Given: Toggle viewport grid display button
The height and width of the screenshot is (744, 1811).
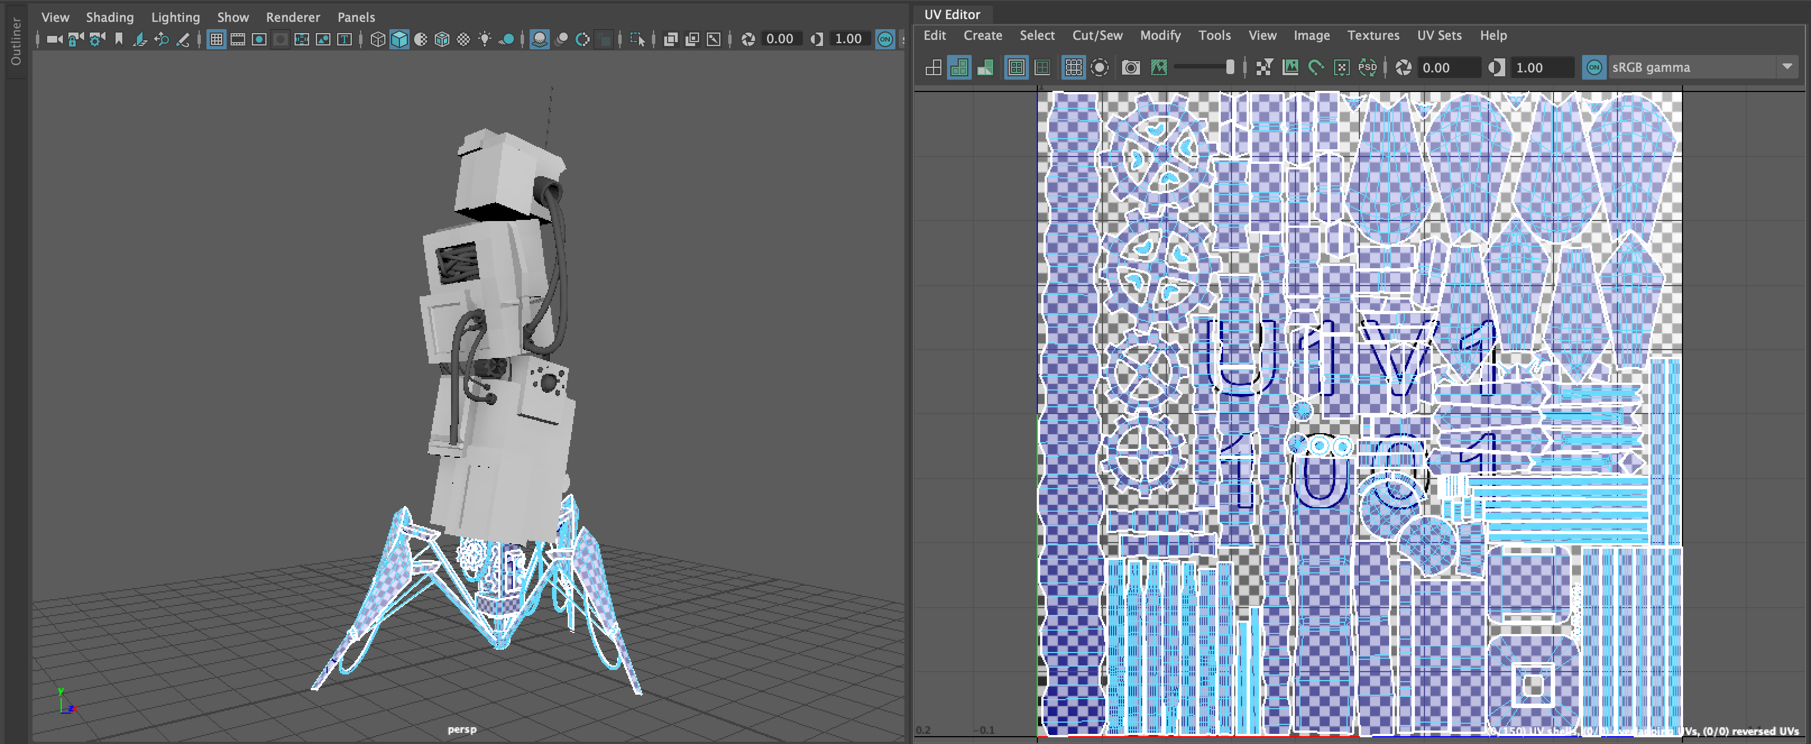Looking at the screenshot, I should [x=217, y=39].
